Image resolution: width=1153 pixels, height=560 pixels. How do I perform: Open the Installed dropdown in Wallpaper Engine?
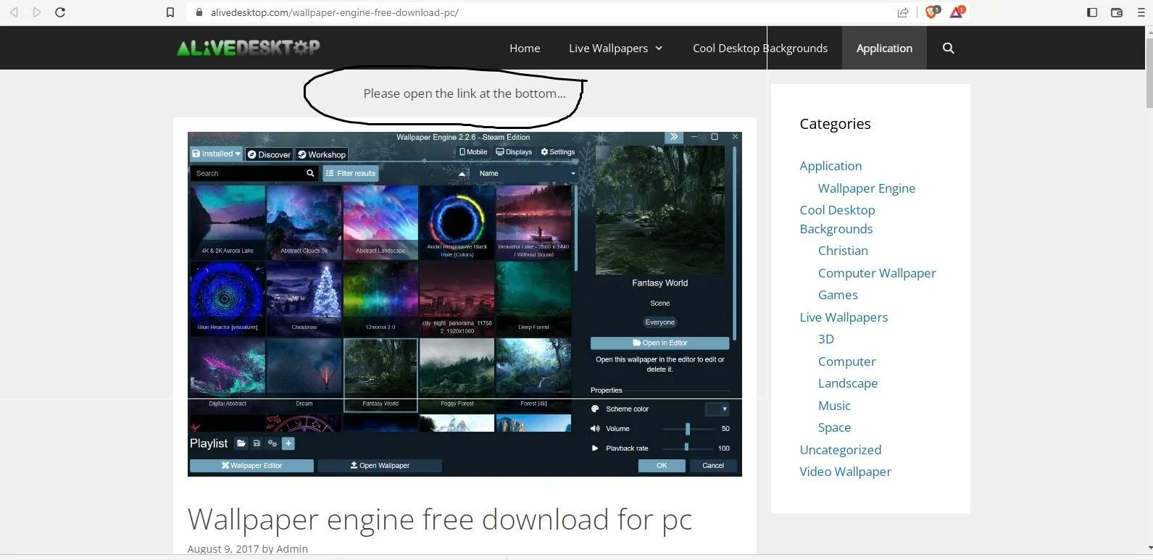tap(216, 154)
